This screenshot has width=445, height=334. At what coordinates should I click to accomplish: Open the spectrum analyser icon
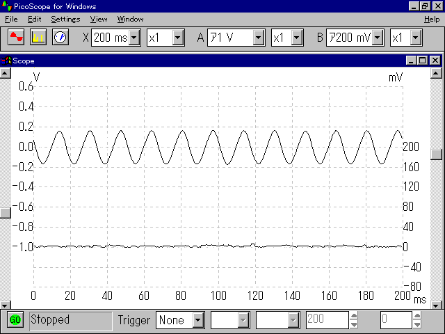click(38, 37)
